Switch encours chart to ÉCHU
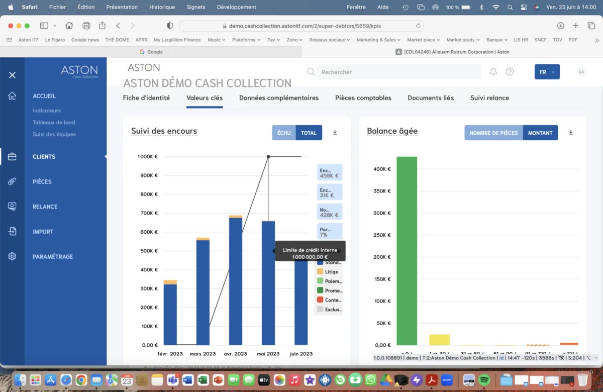 pos(284,133)
